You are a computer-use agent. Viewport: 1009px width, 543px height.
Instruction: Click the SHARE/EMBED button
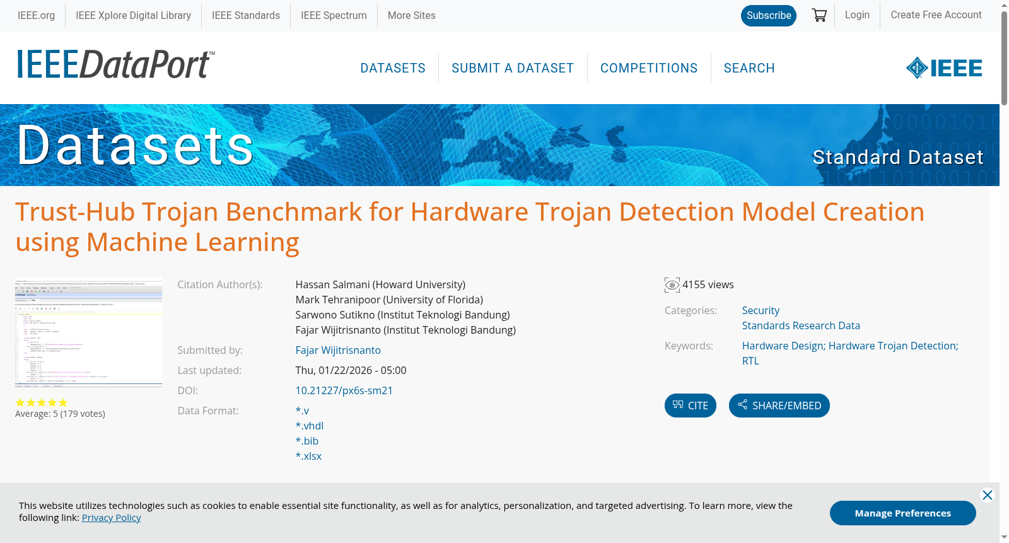coord(779,406)
